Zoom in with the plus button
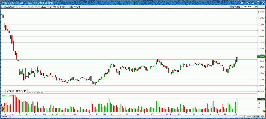This screenshot has width=266, height=119. pos(261,117)
